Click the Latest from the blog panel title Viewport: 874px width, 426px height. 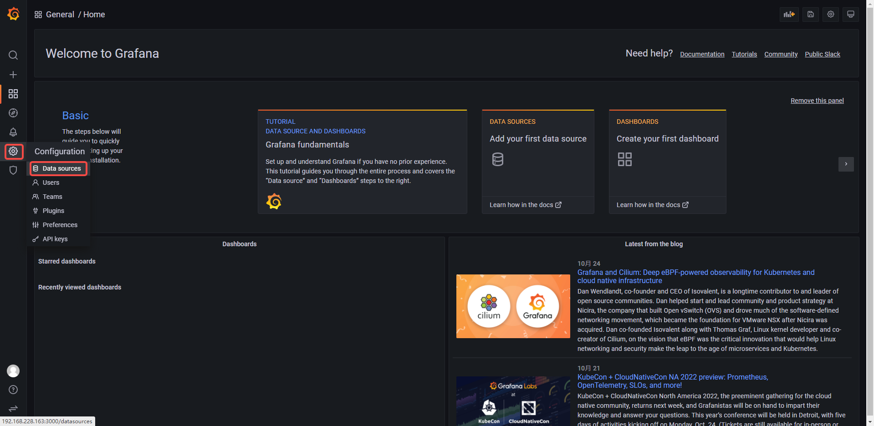(x=654, y=244)
